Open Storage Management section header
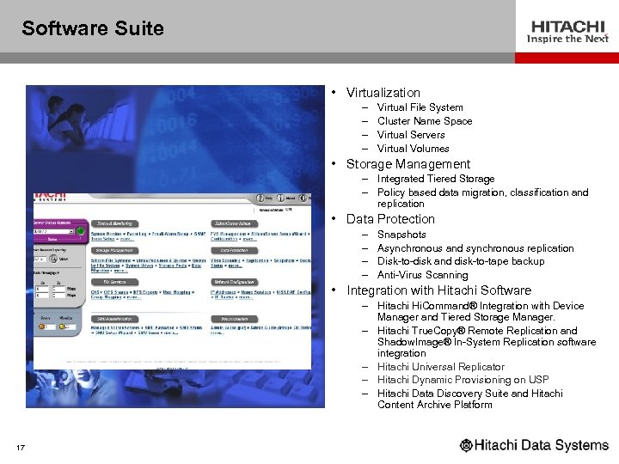Viewport: 619px width, 464px height. click(114, 250)
